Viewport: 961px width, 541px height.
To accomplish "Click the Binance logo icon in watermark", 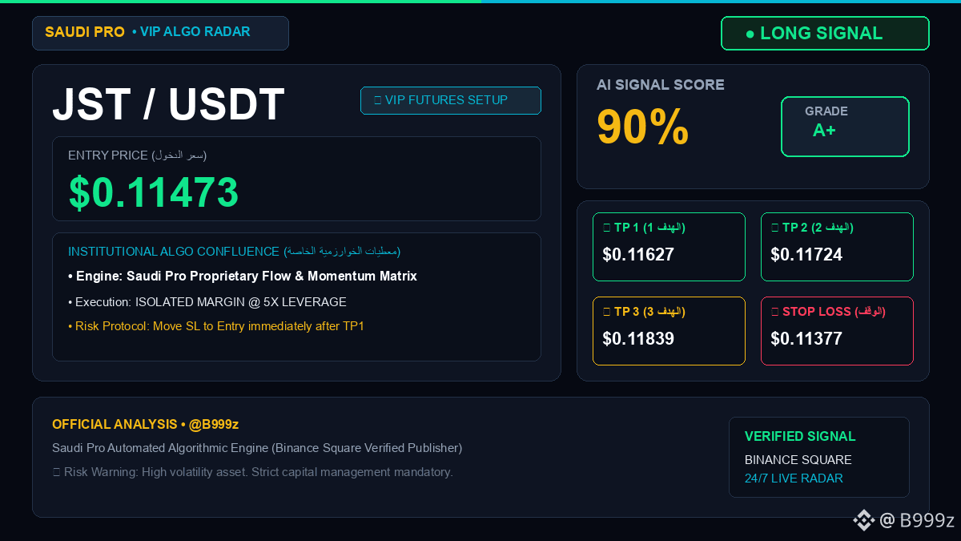I will tap(863, 520).
